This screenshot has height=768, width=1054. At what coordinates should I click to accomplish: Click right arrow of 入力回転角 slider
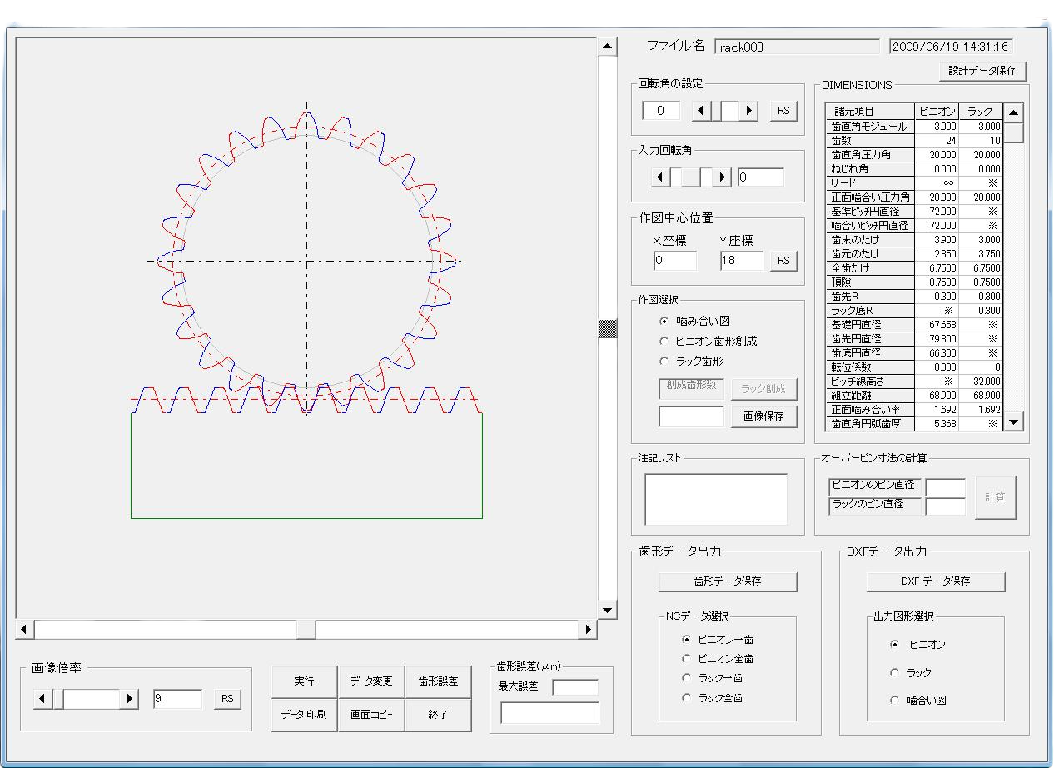(x=722, y=177)
